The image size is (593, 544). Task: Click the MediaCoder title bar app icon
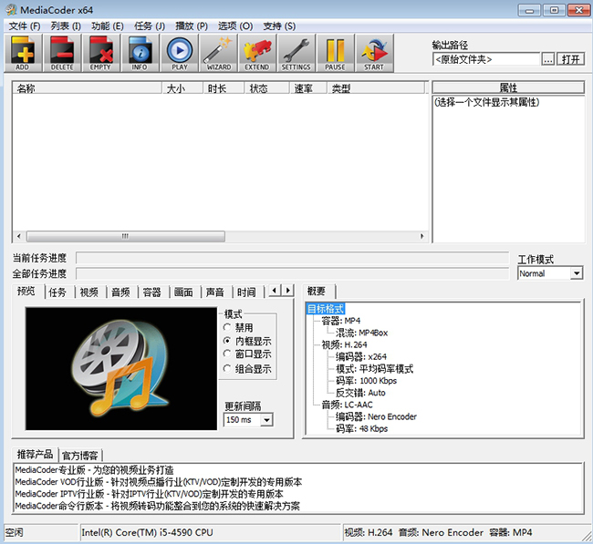click(11, 10)
